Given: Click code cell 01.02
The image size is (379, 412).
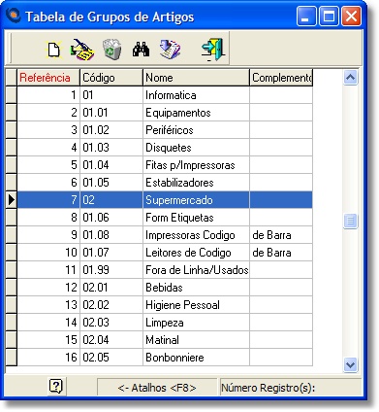Looking at the screenshot, I should (111, 130).
